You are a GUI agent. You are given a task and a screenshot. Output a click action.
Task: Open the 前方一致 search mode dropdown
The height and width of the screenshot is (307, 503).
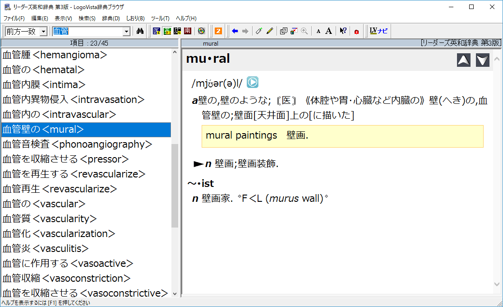click(x=43, y=32)
